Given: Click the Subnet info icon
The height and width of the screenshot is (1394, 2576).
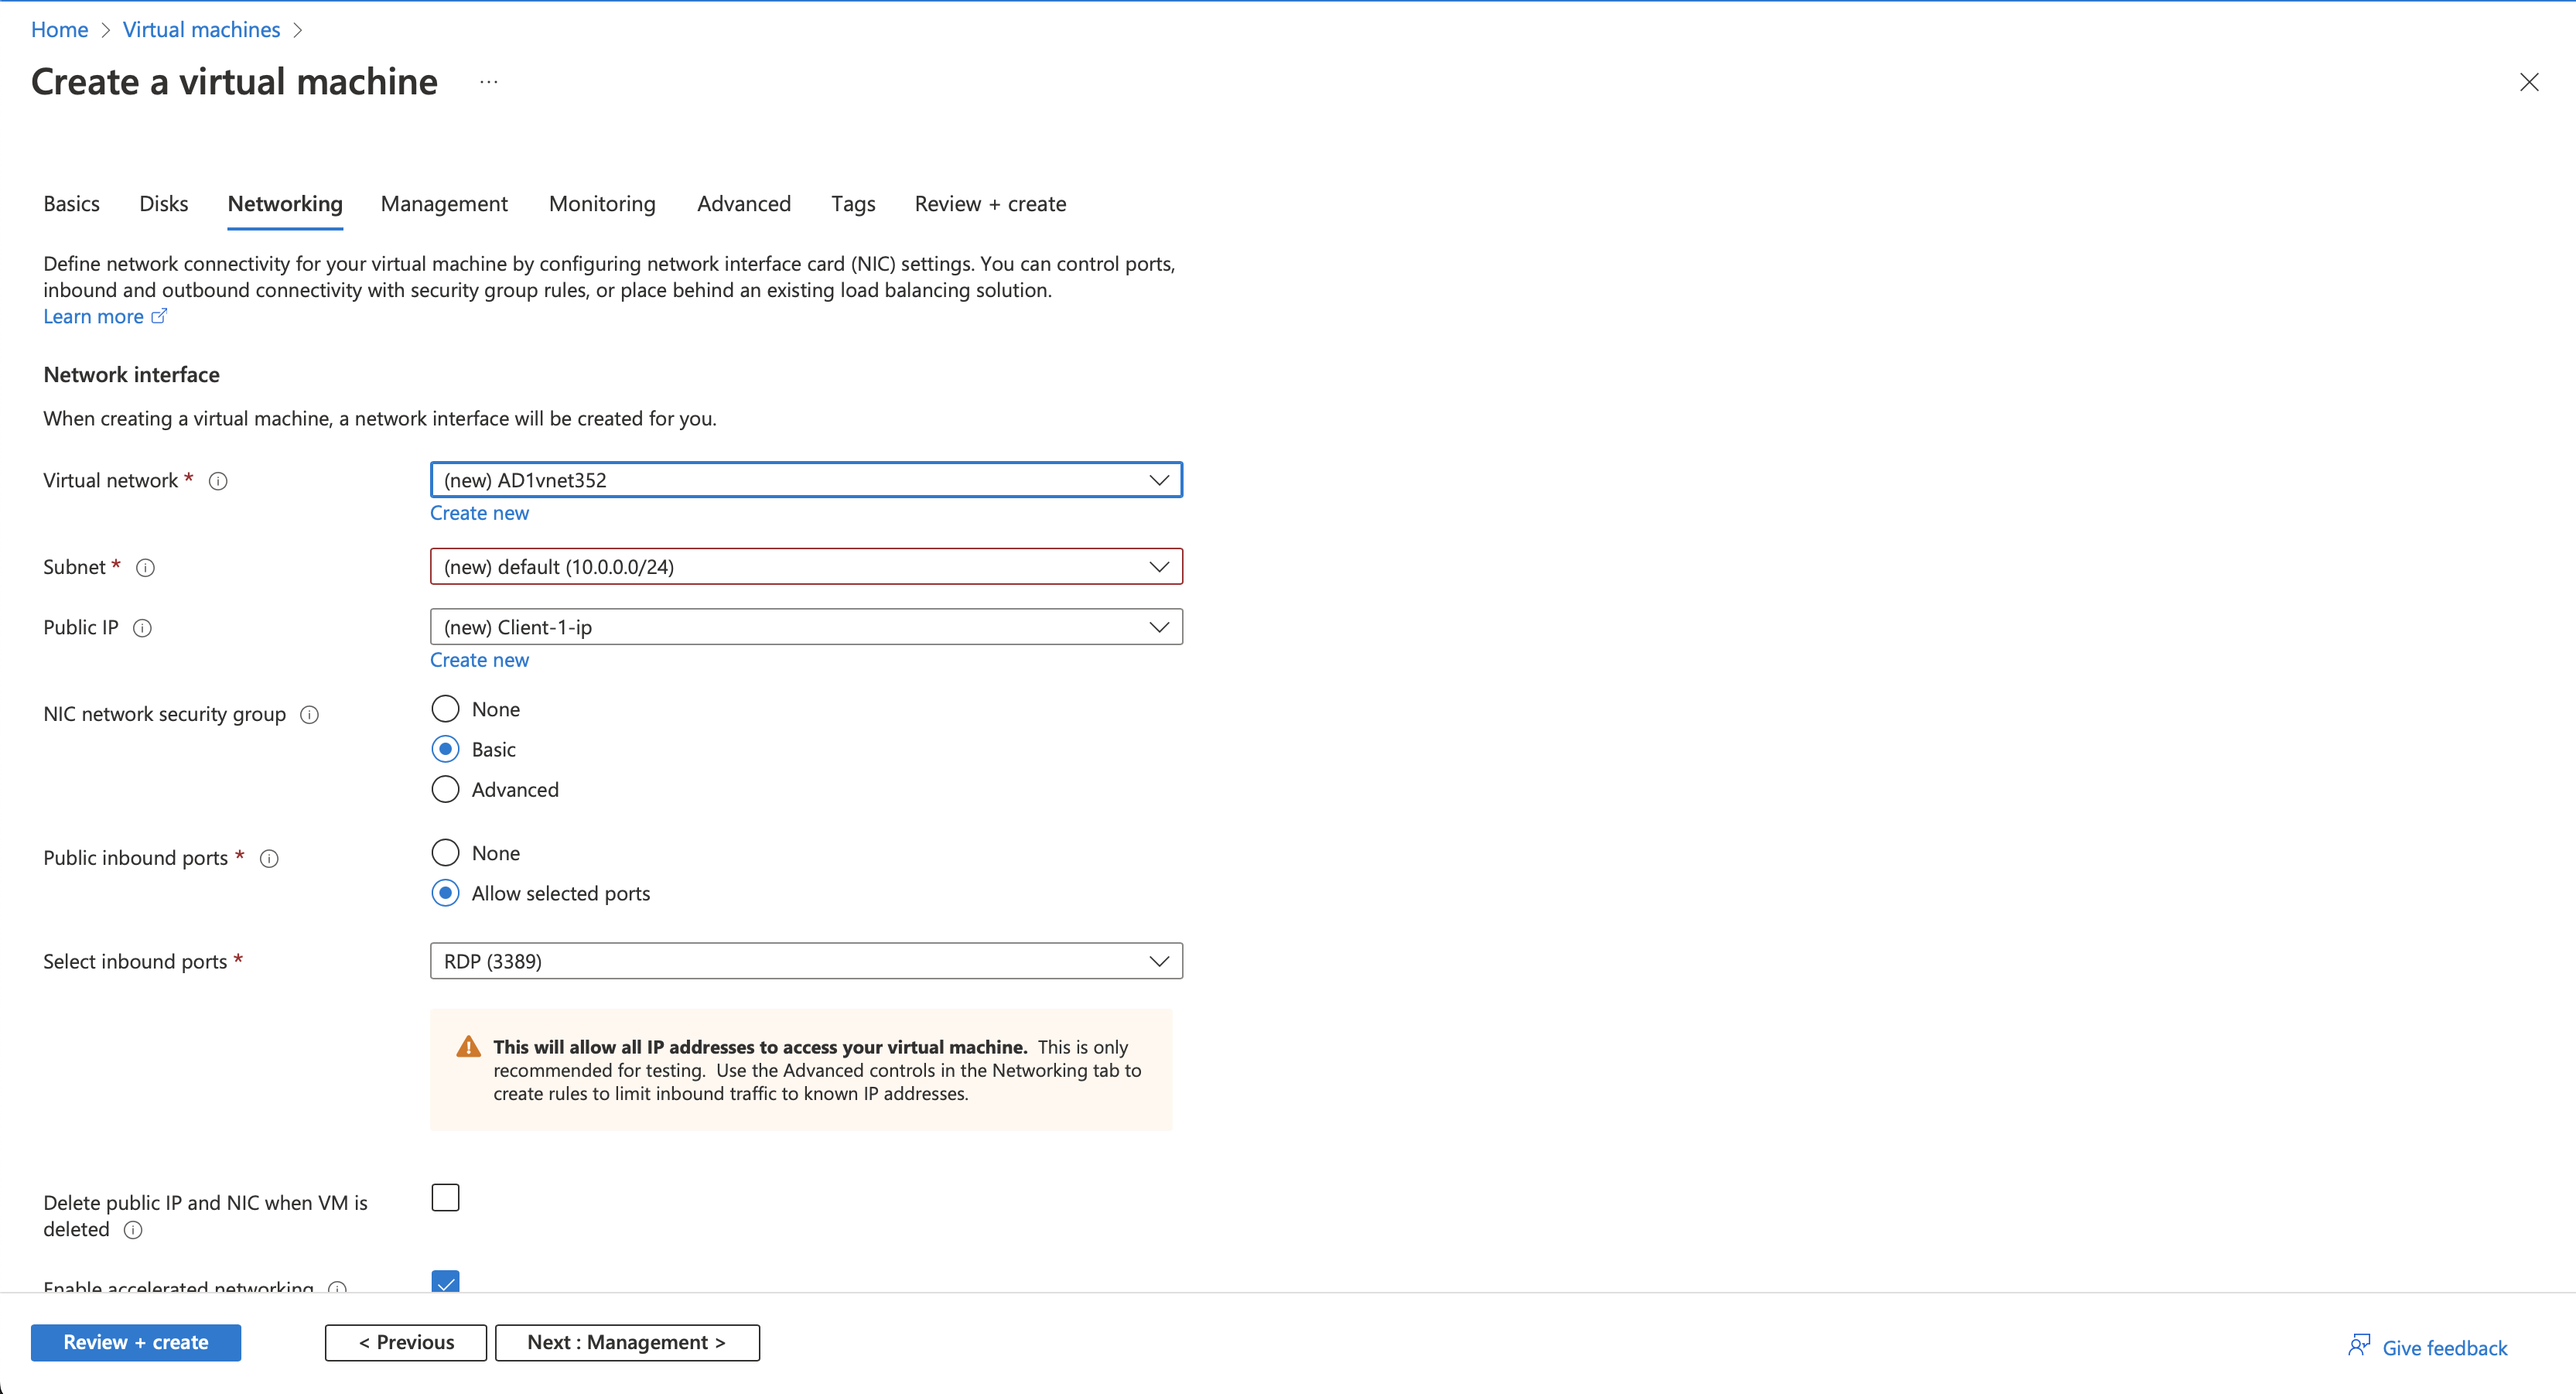Looking at the screenshot, I should pos(145,568).
